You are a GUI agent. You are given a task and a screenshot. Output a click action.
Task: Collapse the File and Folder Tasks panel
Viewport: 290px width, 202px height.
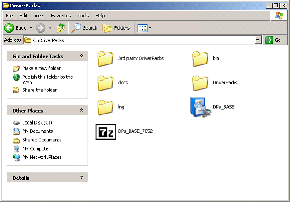82,56
